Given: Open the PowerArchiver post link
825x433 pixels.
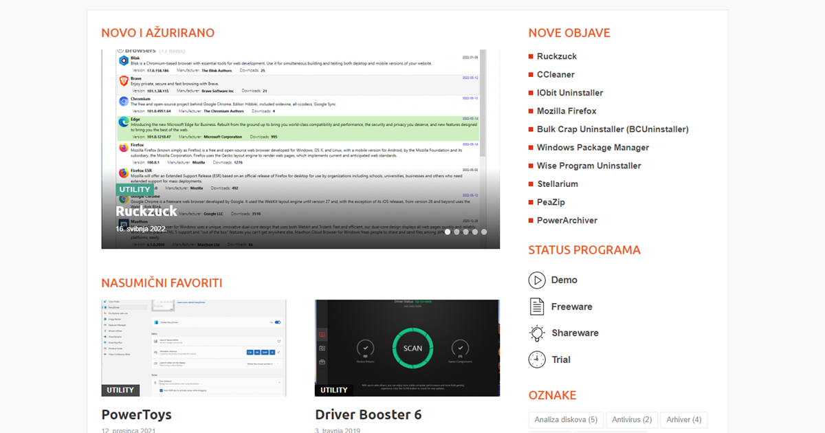Looking at the screenshot, I should pyautogui.click(x=566, y=221).
